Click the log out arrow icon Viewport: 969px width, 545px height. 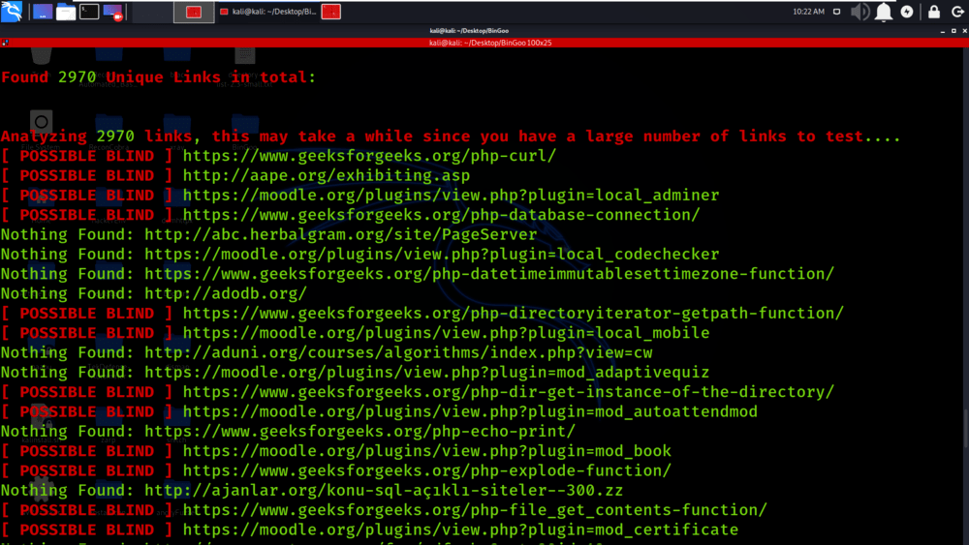tap(958, 12)
